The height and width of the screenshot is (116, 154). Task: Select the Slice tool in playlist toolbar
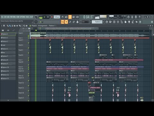[x=20, y=26]
